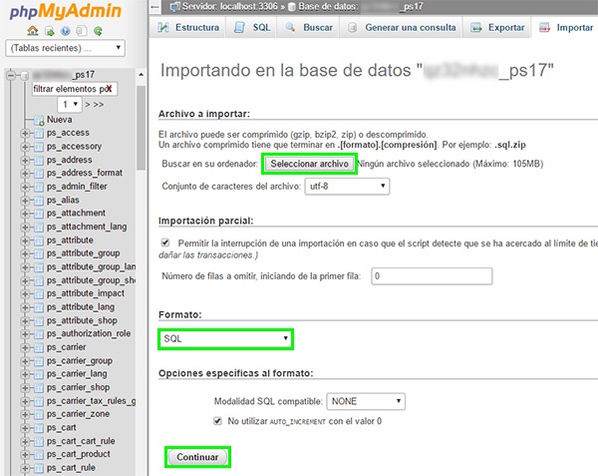The image size is (598, 476).
Task: Click the ps_cart table icon
Action: (x=39, y=428)
